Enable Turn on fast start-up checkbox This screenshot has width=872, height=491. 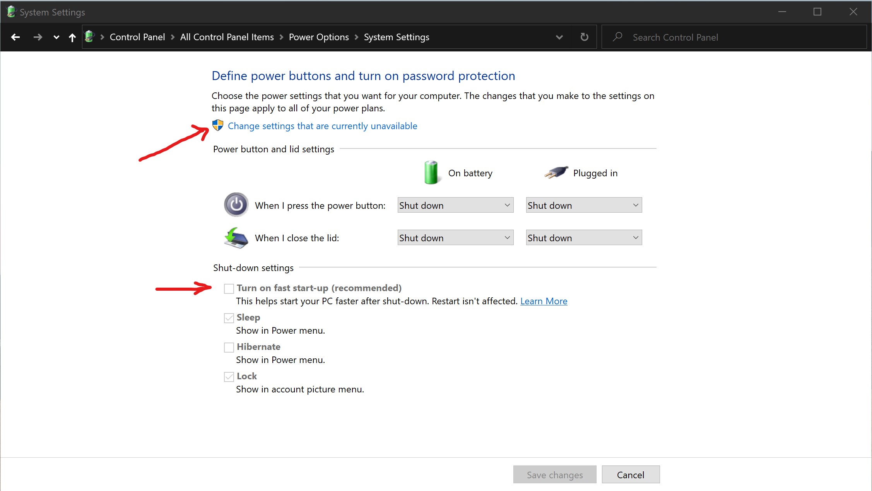(229, 288)
